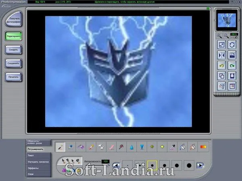Select the paintbrush tool in retouch toolbar

pos(60,147)
